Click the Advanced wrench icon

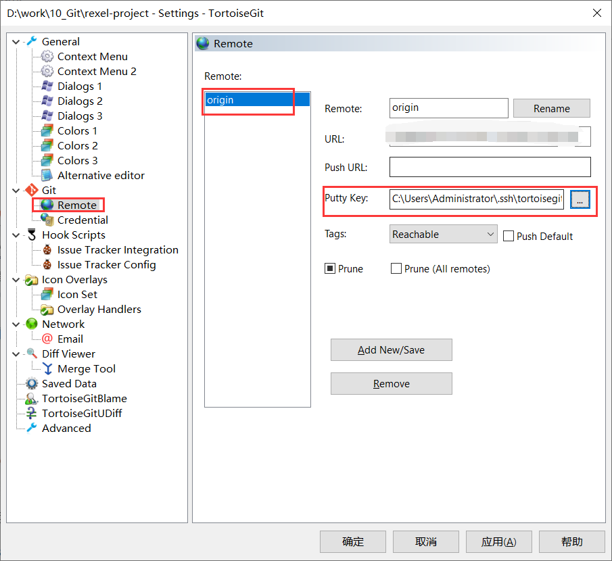pos(32,428)
